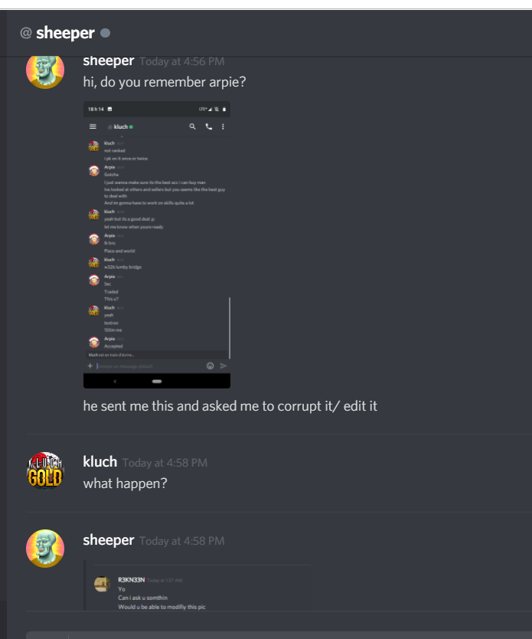Click sheeper username on the 4:56 PM message
This screenshot has height=639, width=532.
(109, 61)
